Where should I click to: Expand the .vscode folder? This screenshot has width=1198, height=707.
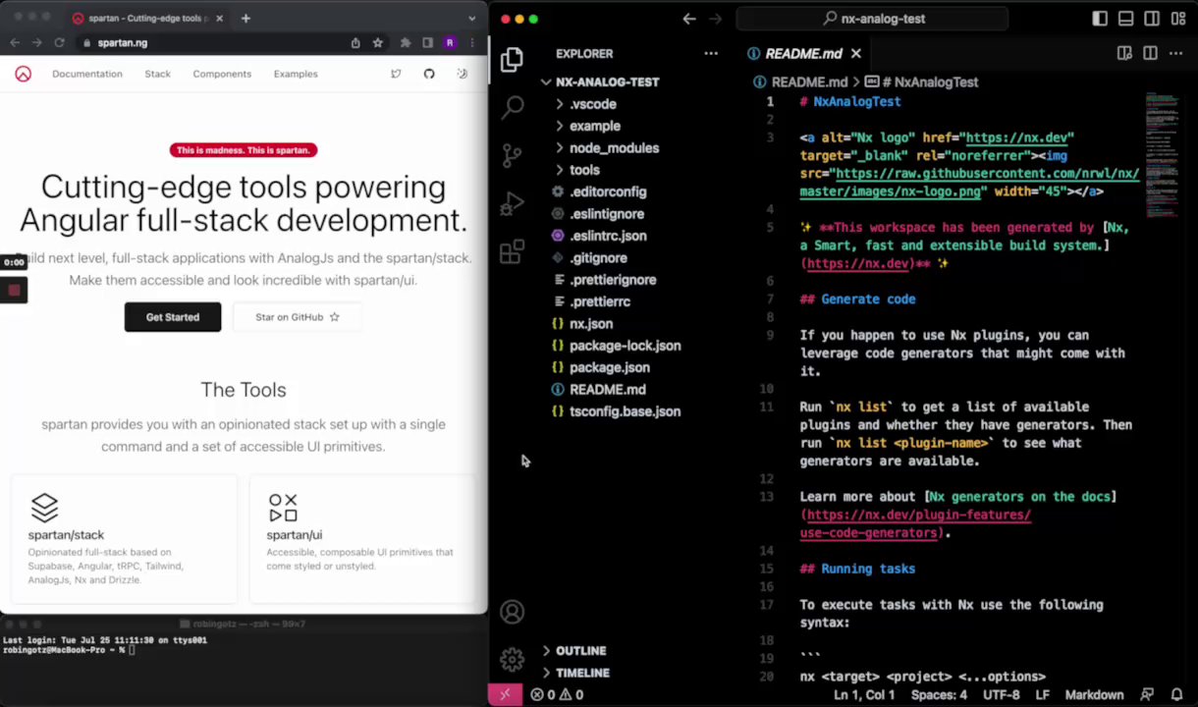point(592,104)
